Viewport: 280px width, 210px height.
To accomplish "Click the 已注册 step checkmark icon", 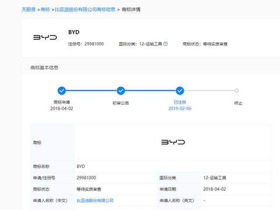I will (x=180, y=90).
